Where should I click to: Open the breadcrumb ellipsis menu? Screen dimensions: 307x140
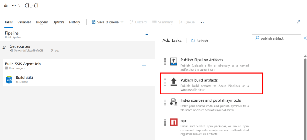click(x=14, y=6)
